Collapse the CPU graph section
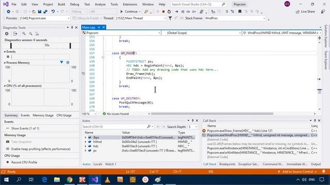The height and width of the screenshot is (185, 330). (x=5, y=86)
